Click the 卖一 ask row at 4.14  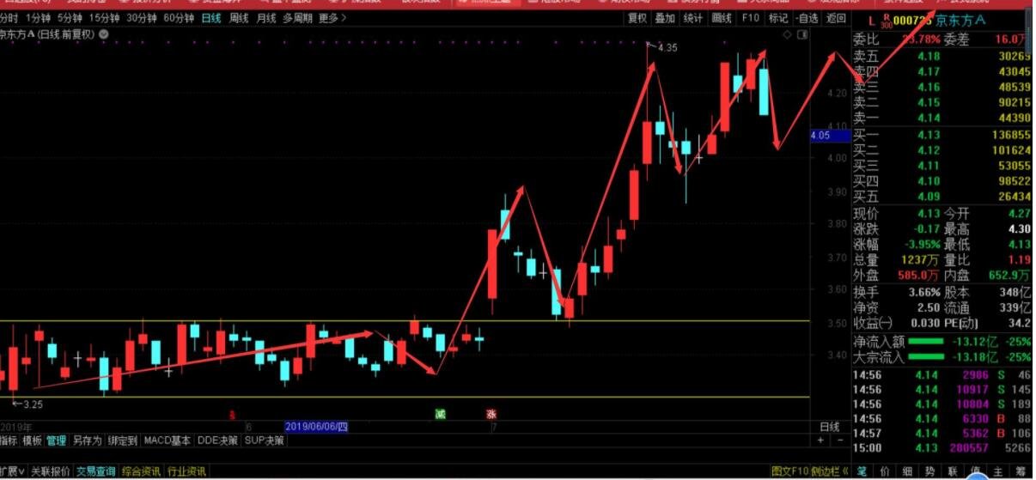pyautogui.click(x=942, y=118)
